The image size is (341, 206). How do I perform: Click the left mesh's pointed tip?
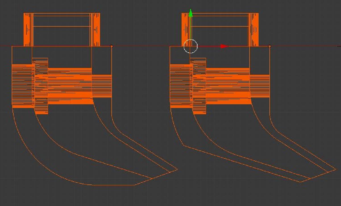(177, 169)
